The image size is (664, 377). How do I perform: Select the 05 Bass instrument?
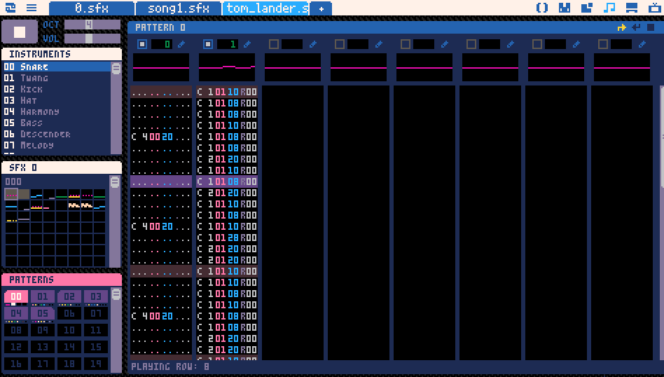(57, 123)
